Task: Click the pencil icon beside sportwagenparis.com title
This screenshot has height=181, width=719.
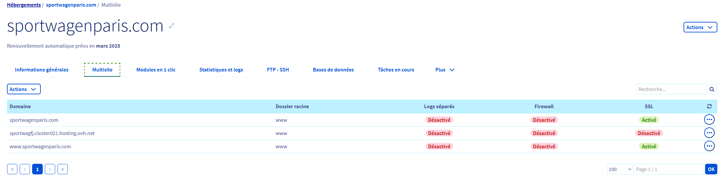Action: [x=172, y=25]
